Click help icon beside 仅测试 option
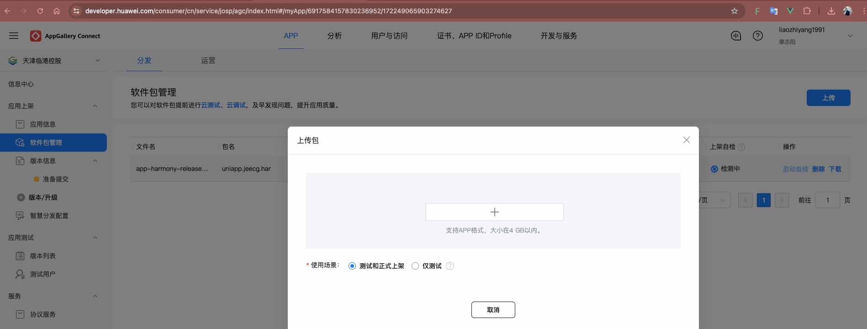 [450, 266]
